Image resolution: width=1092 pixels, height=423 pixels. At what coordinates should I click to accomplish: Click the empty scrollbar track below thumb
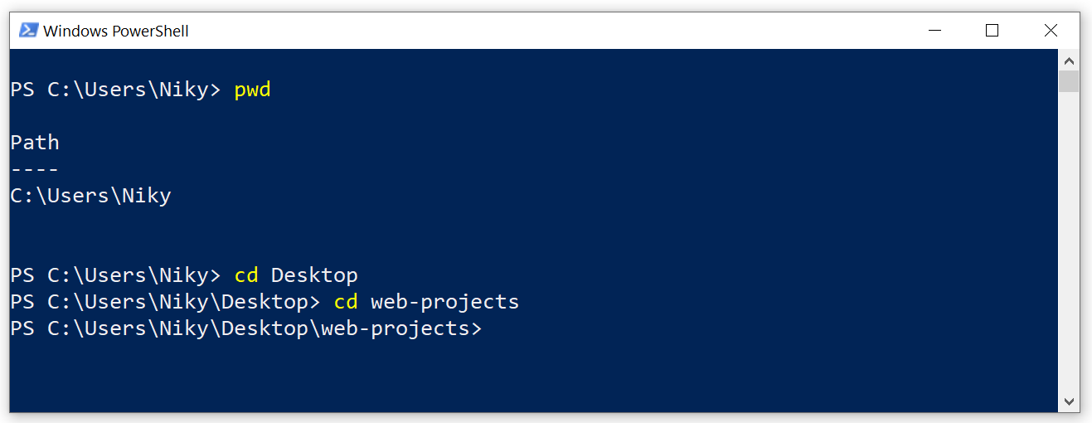click(1069, 249)
